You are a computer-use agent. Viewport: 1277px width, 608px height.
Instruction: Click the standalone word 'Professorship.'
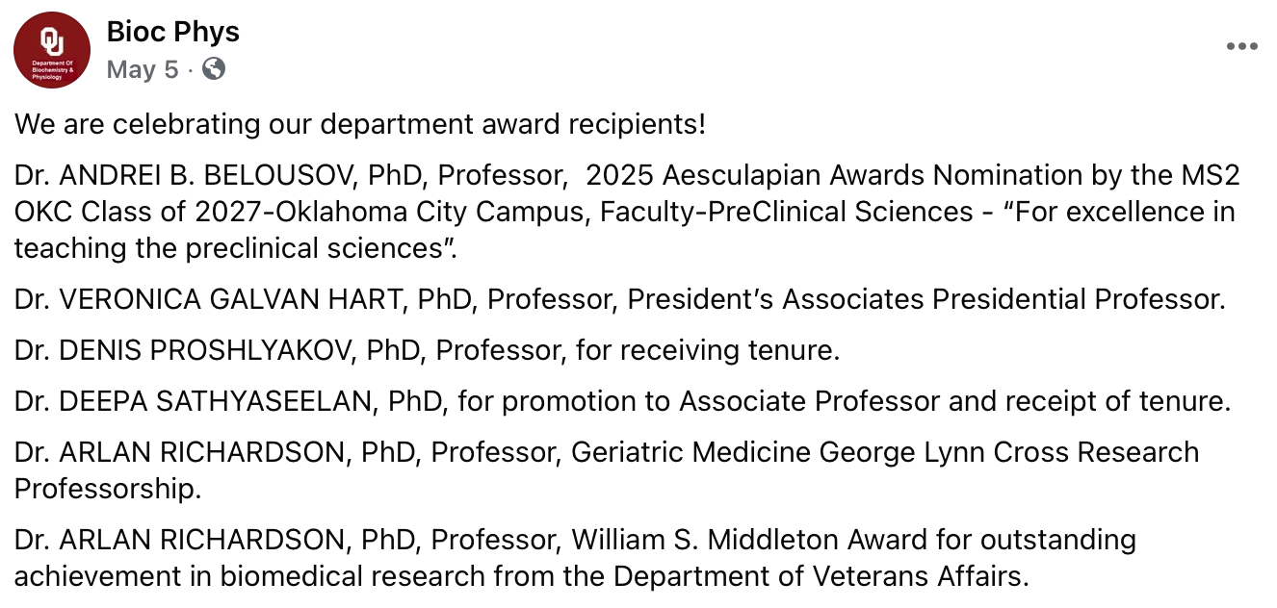(x=108, y=489)
